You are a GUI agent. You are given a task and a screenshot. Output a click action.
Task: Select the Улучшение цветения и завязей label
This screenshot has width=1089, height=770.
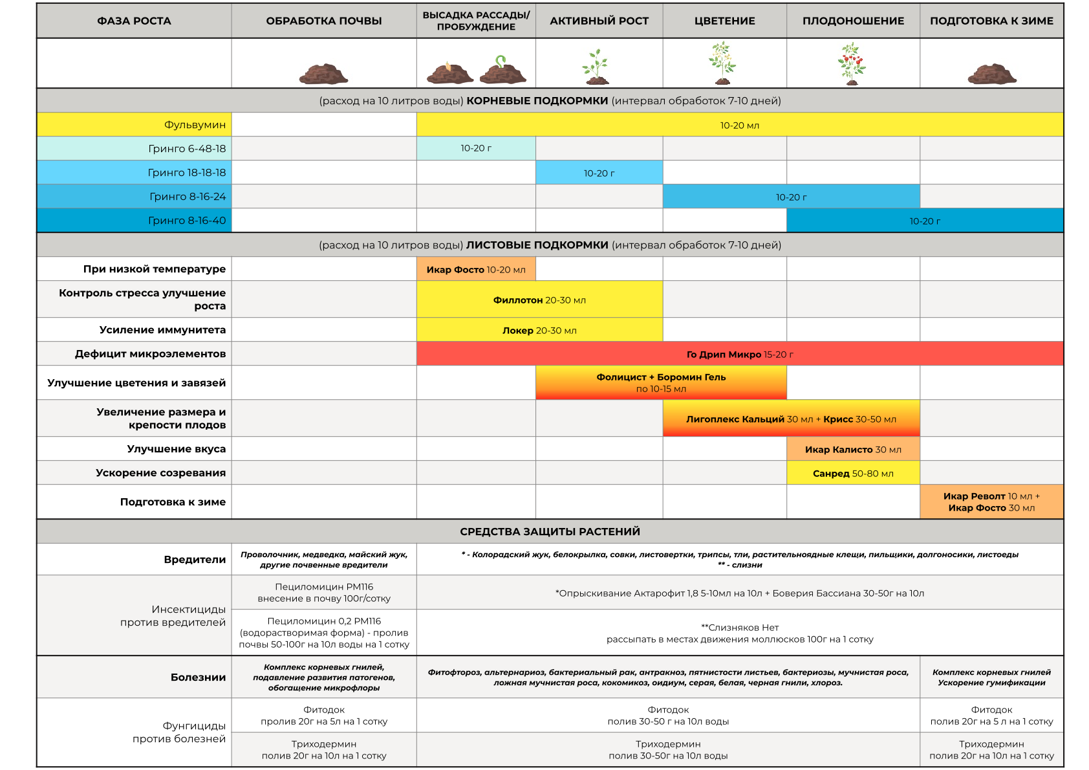click(134, 382)
